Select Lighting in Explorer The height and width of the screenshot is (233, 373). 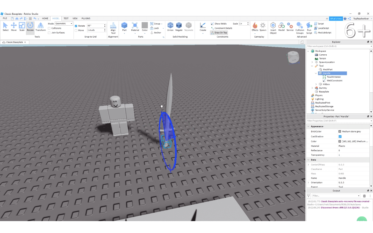(x=319, y=99)
